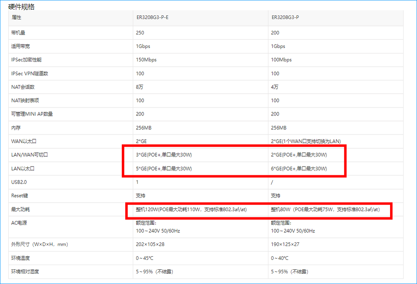Click the 100Mbps value
Image resolution: width=417 pixels, height=284 pixels.
tap(281, 60)
